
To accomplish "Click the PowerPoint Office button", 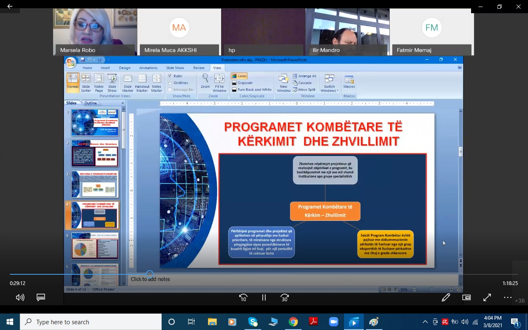I will click(x=71, y=62).
